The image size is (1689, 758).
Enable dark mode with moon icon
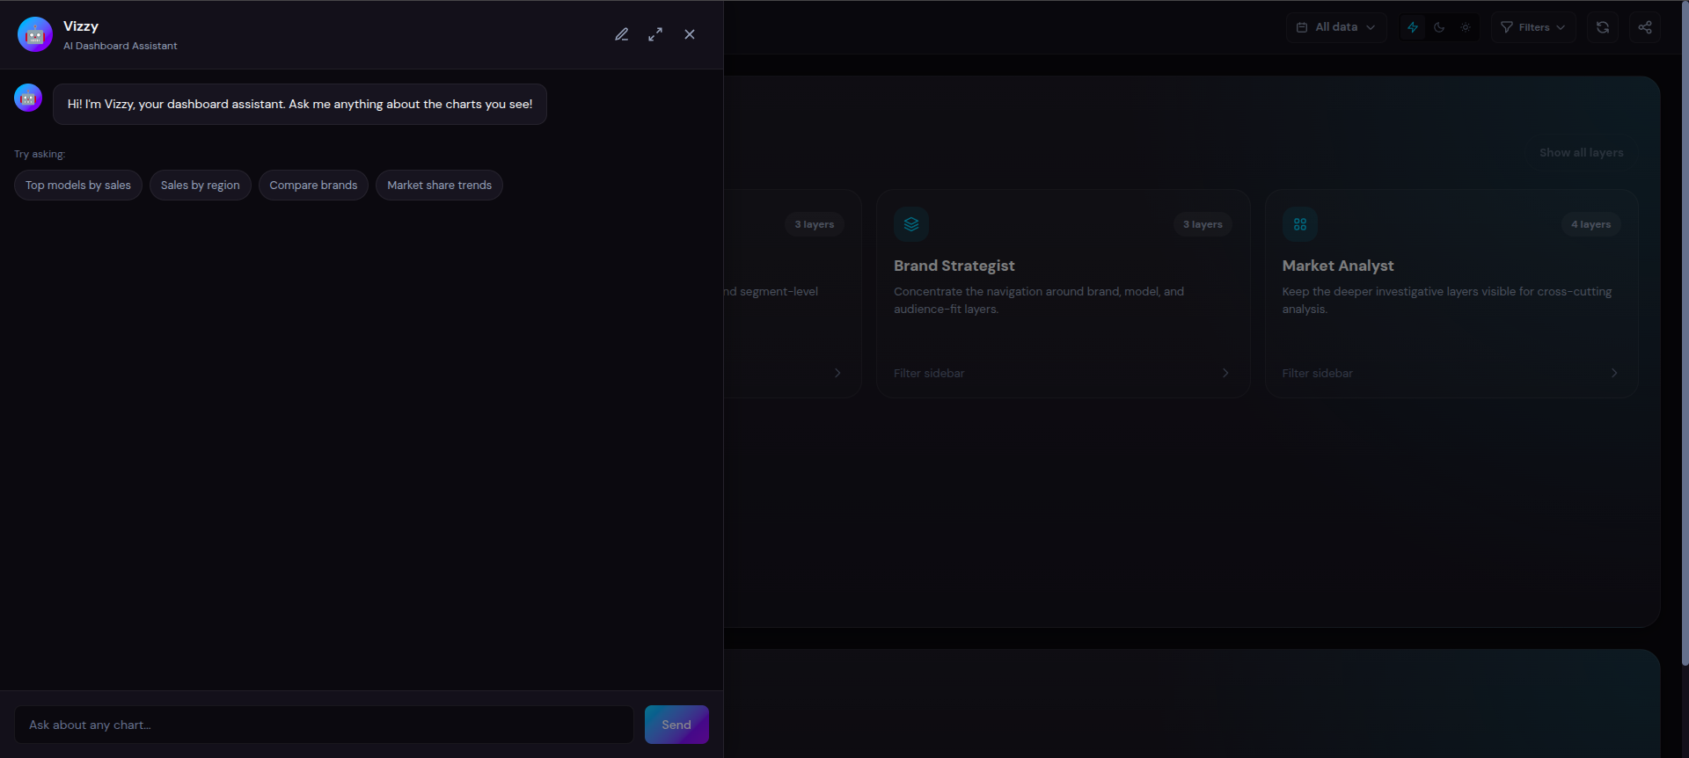[1439, 27]
